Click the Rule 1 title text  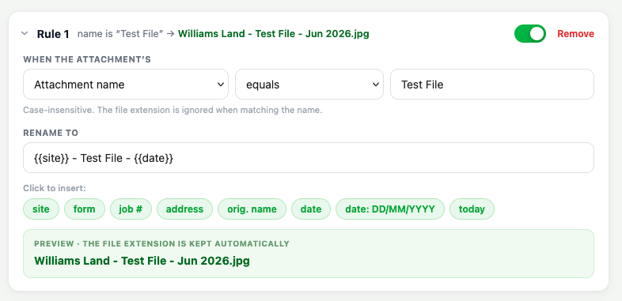pos(53,34)
